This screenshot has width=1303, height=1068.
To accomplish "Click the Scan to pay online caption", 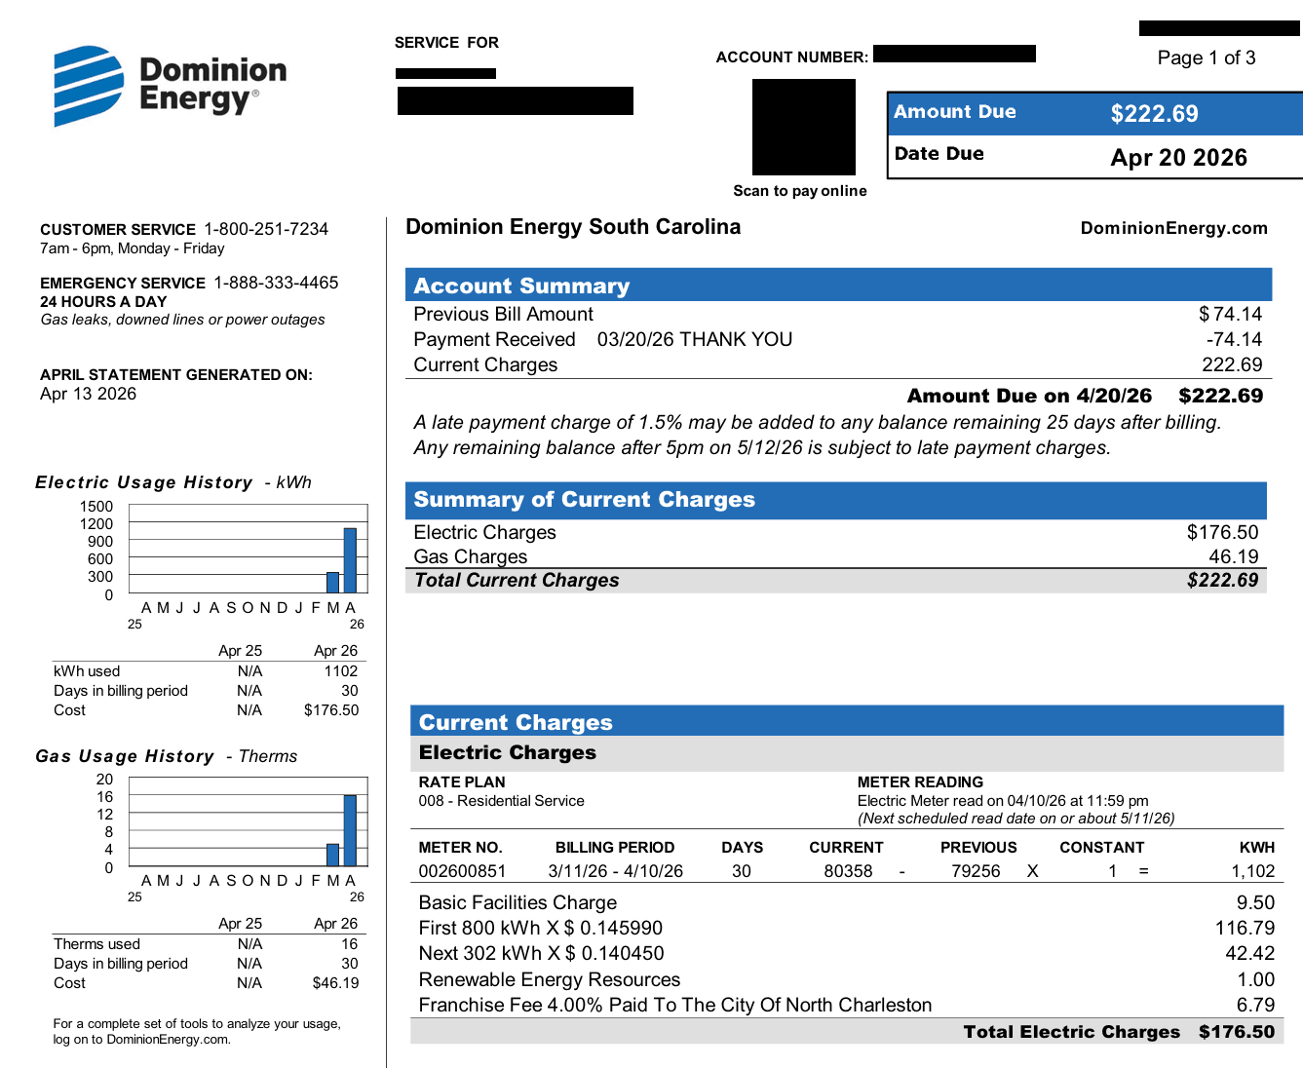I will click(x=800, y=191).
